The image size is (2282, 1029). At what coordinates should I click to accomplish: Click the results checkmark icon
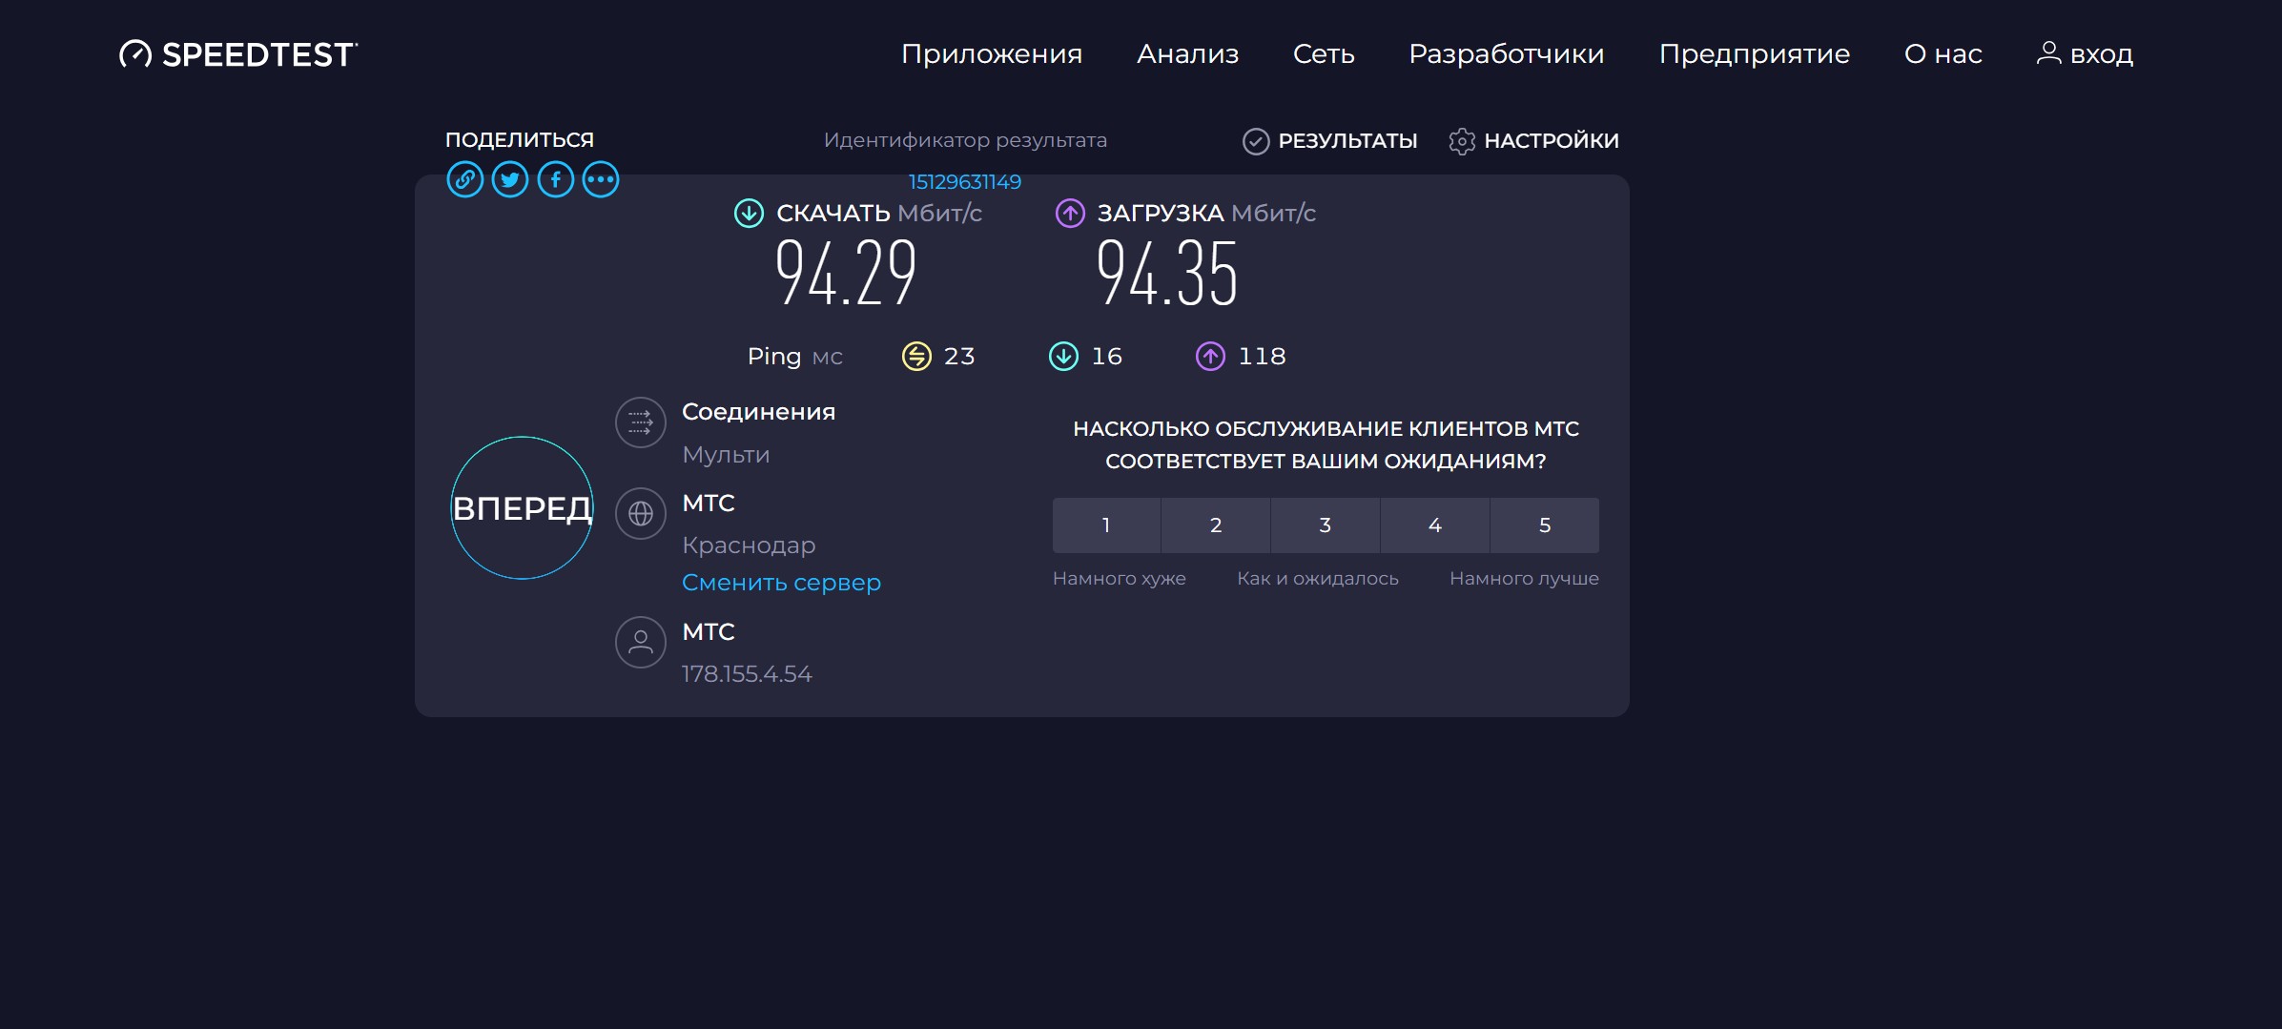tap(1256, 141)
